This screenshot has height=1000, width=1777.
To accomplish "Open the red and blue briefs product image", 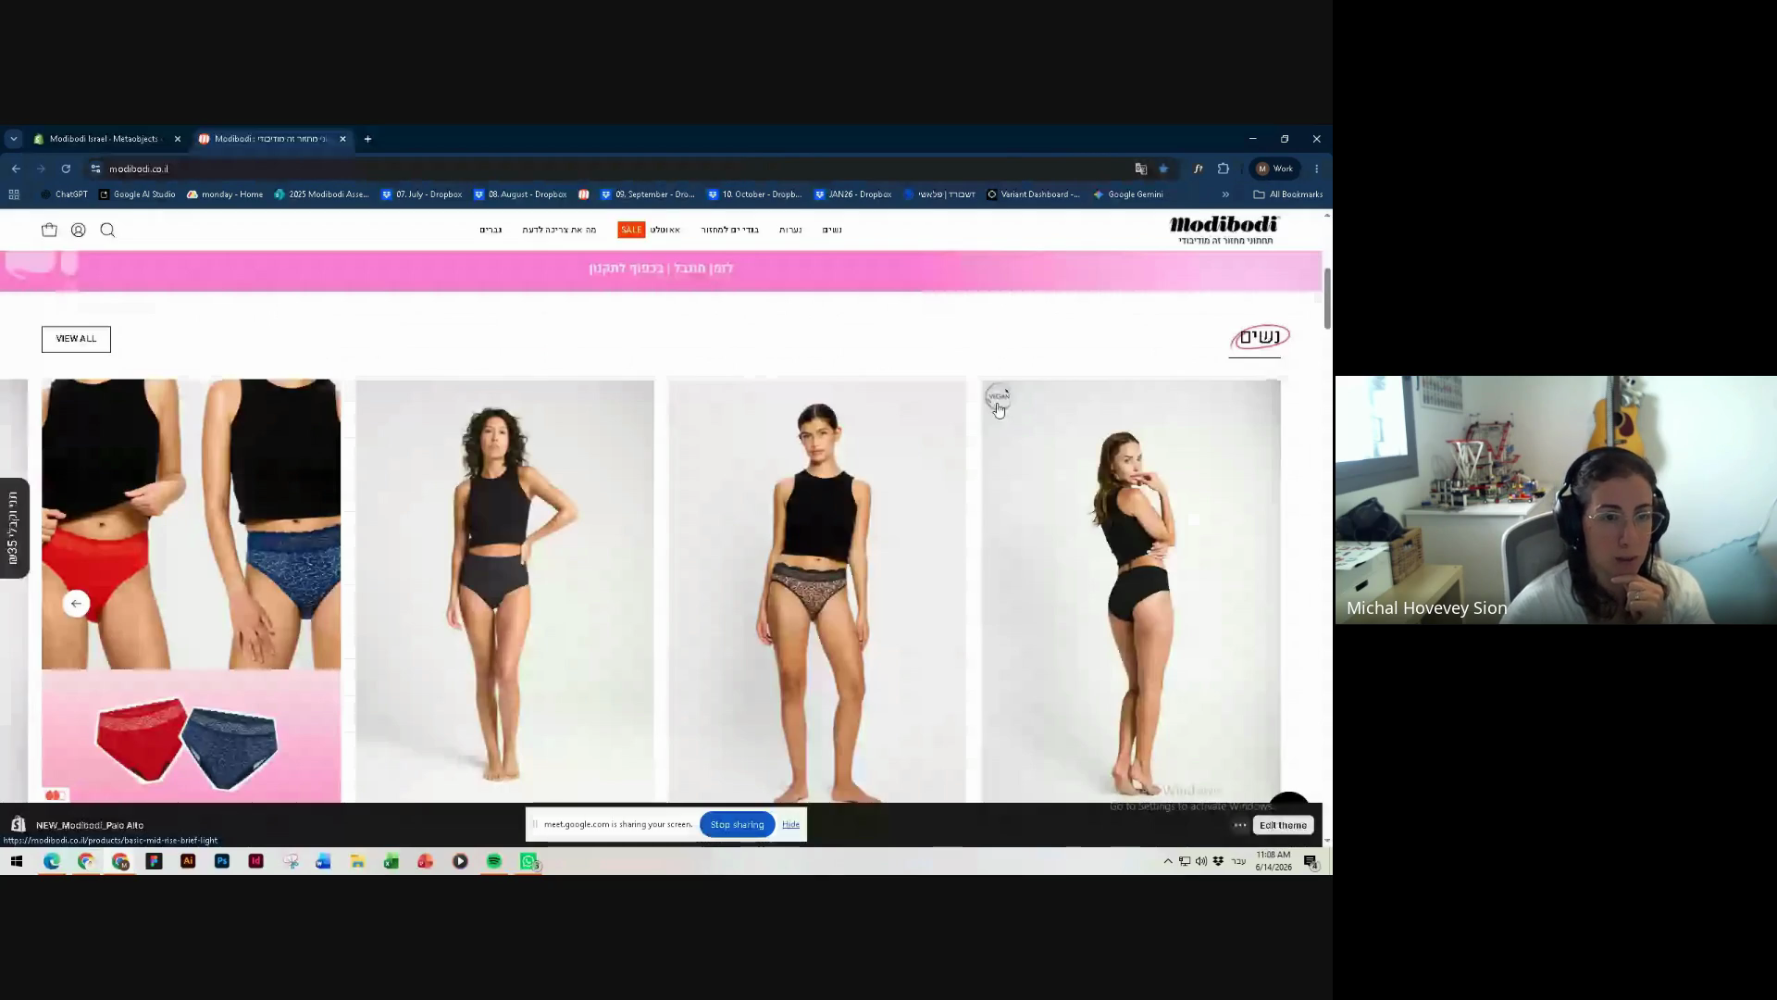I will click(191, 524).
